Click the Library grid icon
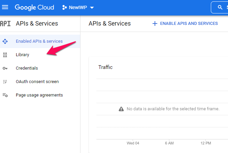 pos(5,55)
